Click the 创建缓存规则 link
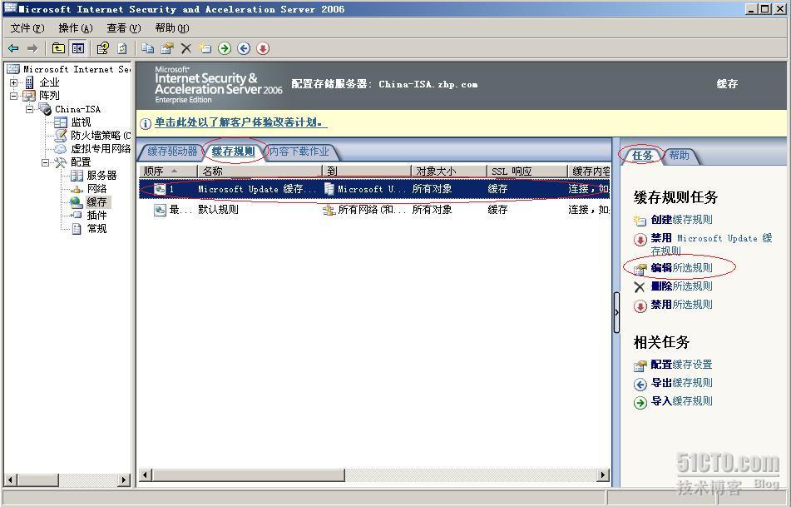 pyautogui.click(x=681, y=220)
